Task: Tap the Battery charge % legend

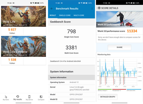Action: [105, 90]
